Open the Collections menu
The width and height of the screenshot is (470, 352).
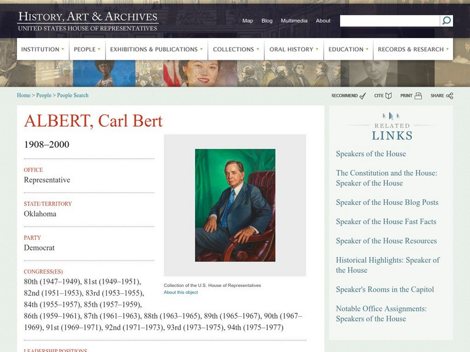coord(236,49)
